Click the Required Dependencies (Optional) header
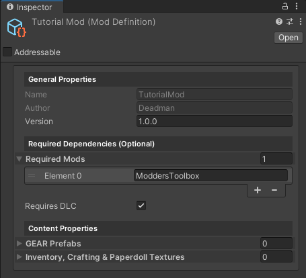This screenshot has width=306, height=278. (x=158, y=144)
